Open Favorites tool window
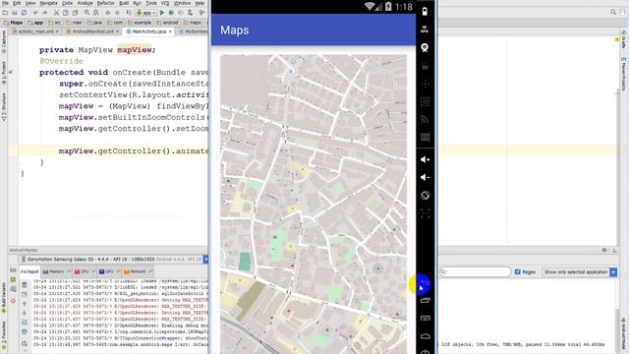This screenshot has height=354, width=629. pos(4,334)
